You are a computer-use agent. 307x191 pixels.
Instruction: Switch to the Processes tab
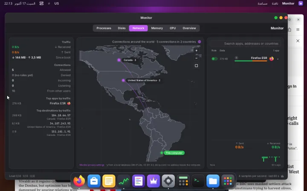point(104,28)
